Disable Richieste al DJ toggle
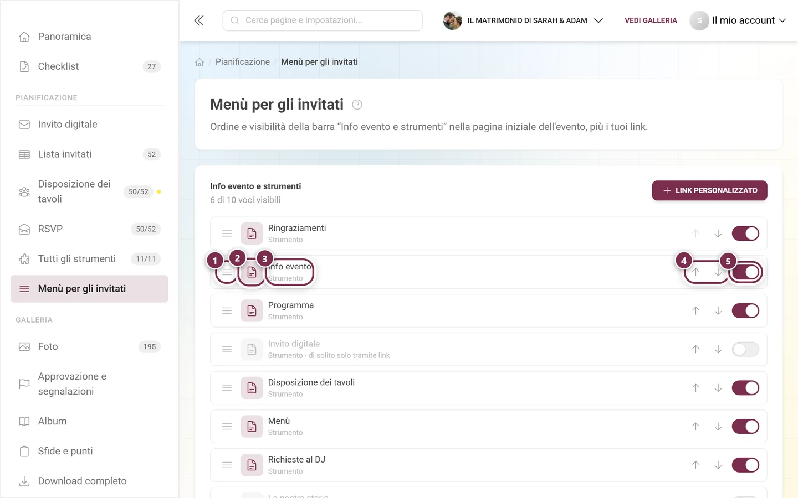Viewport: 798px width, 498px height. coord(745,465)
